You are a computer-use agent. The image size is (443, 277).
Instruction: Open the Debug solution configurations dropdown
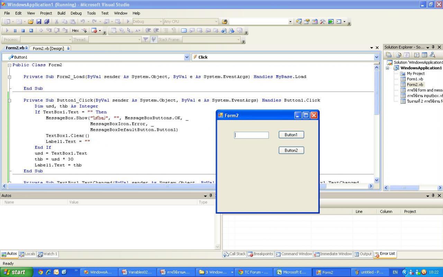pos(161,21)
